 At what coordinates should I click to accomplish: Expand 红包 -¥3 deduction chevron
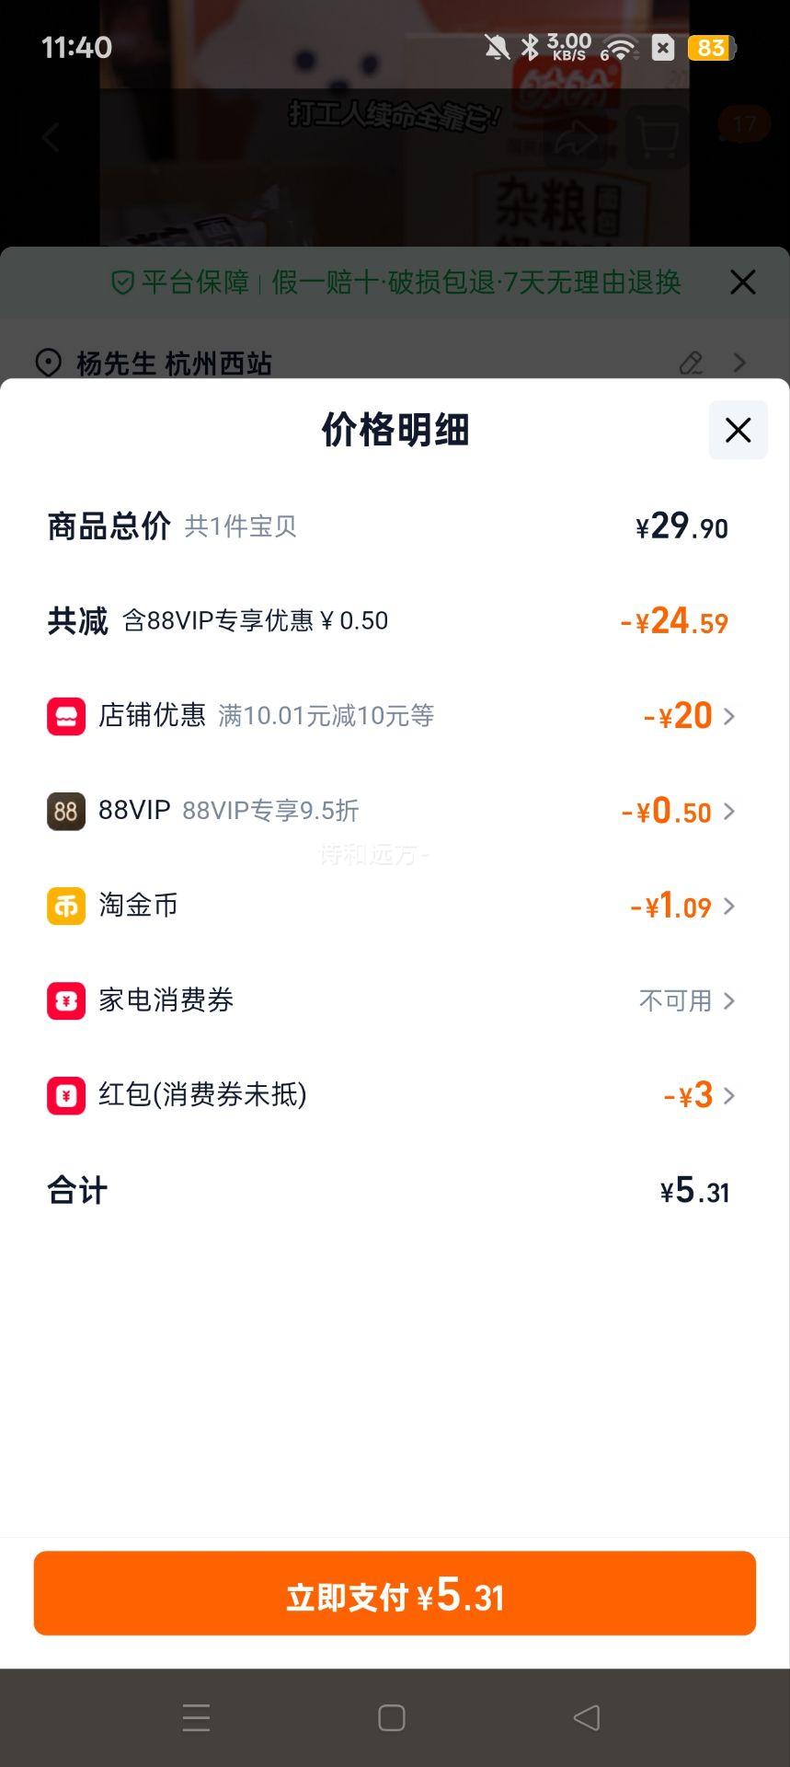(729, 1095)
